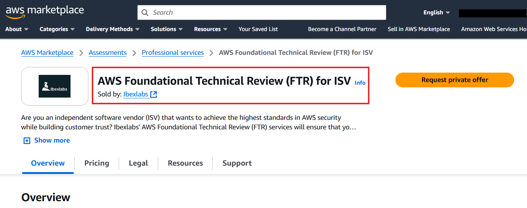Expand the About menu

pyautogui.click(x=17, y=29)
